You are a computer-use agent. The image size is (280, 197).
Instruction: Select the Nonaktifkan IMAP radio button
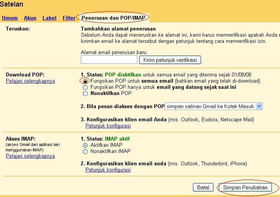85,151
